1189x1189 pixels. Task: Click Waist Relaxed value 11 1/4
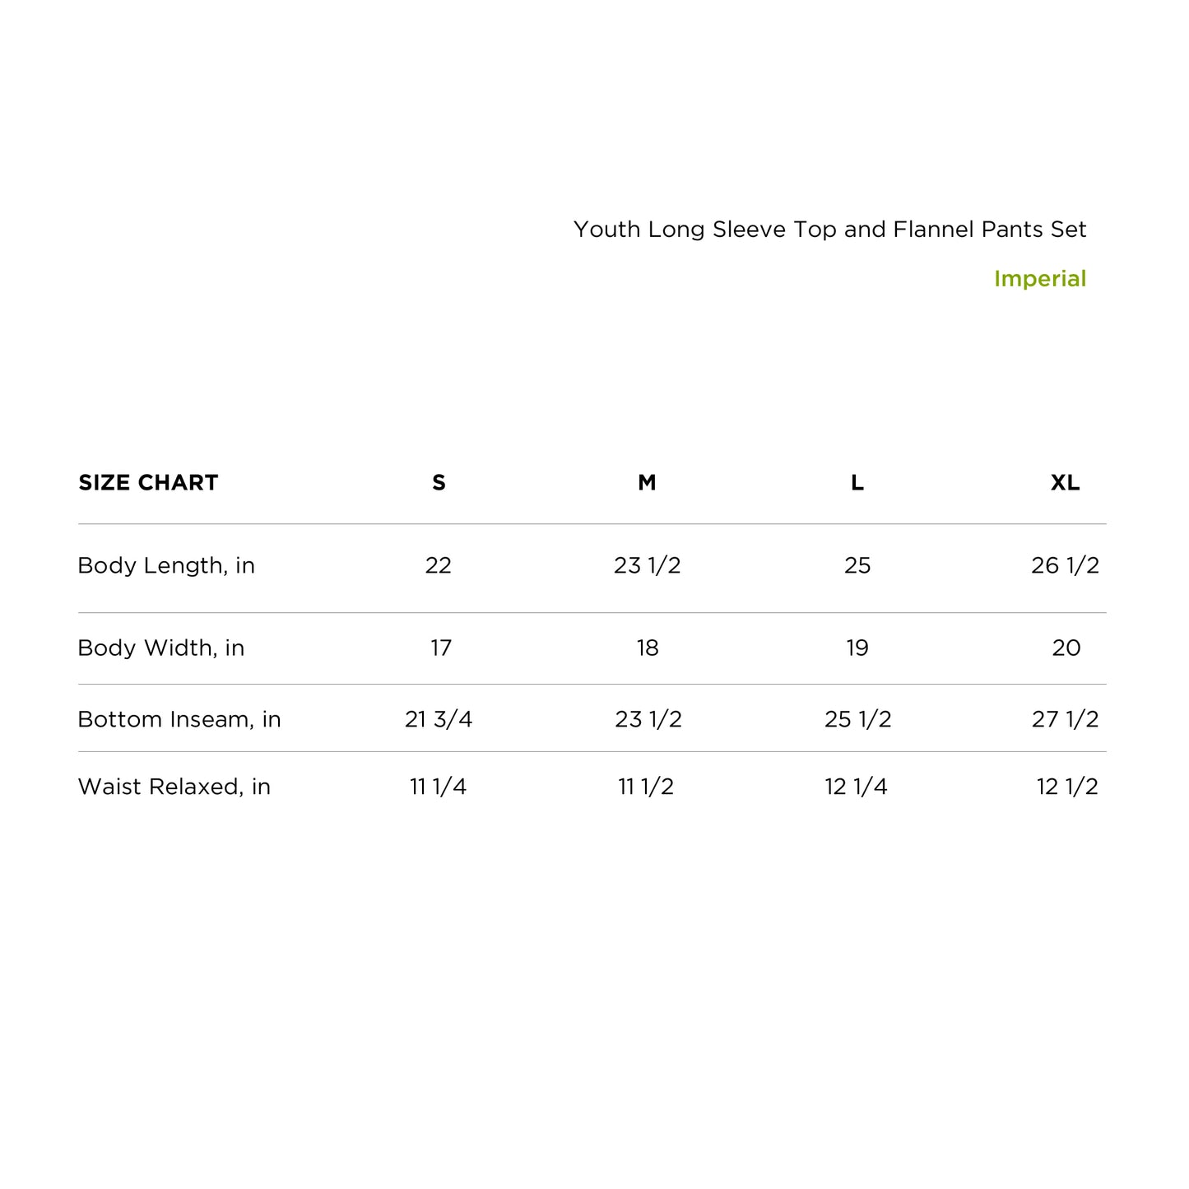point(439,787)
